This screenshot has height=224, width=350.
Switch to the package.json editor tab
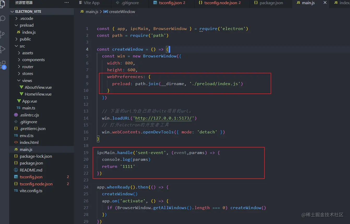tap(269, 3)
